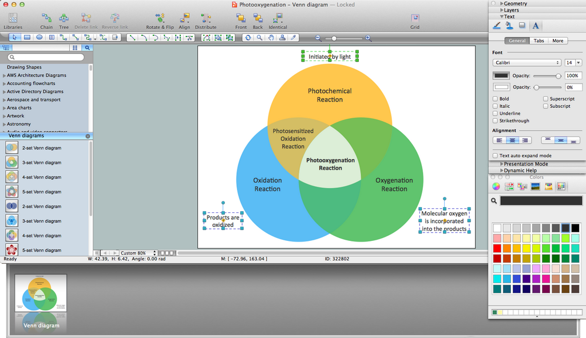The image size is (586, 338).
Task: Switch to the Tabs tab
Action: tap(539, 41)
